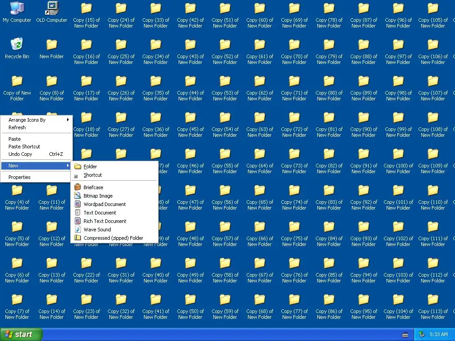Create a new Rich Text Document
455x341 pixels.
coord(115,221)
